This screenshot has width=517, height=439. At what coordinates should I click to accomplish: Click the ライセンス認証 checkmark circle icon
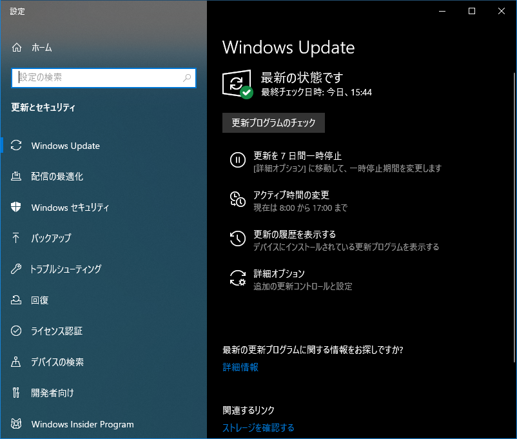pos(16,331)
